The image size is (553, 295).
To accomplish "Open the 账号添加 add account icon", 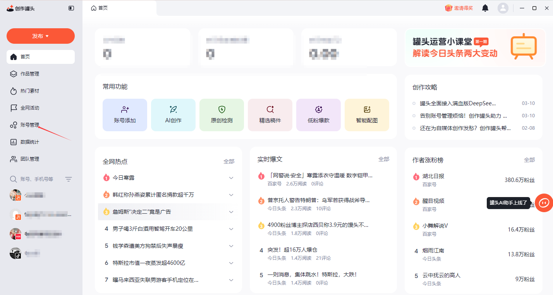I will pyautogui.click(x=125, y=115).
